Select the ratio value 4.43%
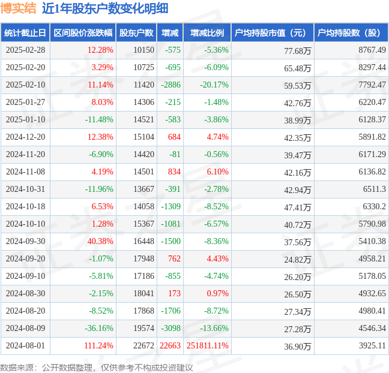 tap(217, 258)
